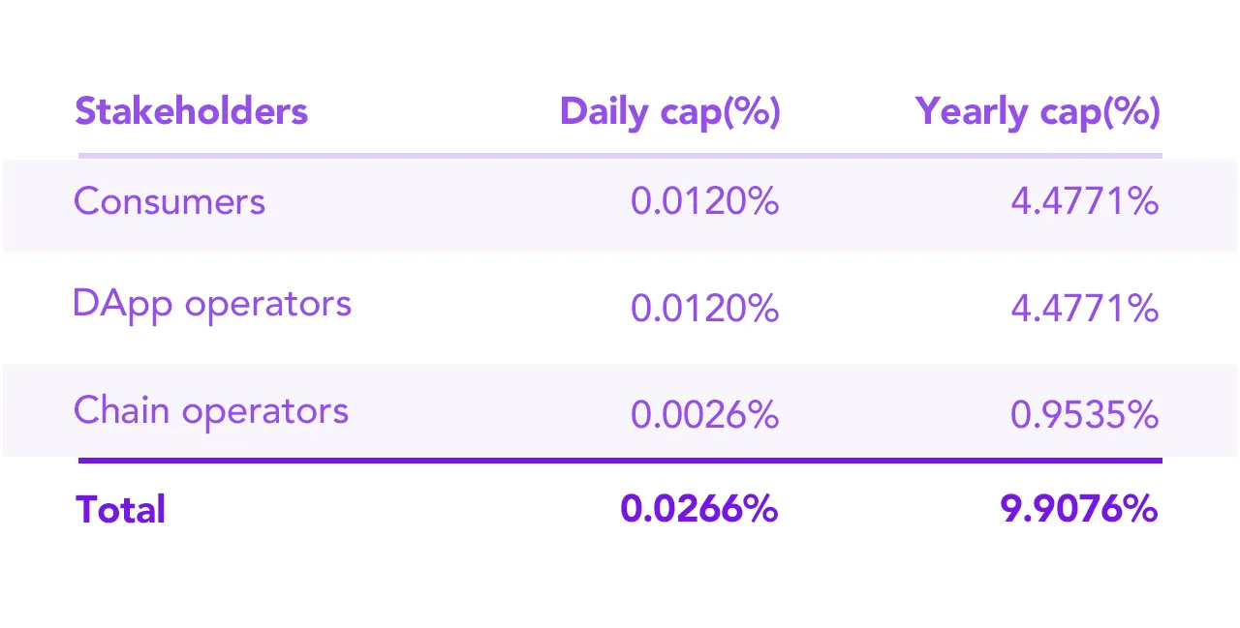The height and width of the screenshot is (628, 1240).
Task: Click the total daily cap 0.0266%
Action: tap(699, 509)
